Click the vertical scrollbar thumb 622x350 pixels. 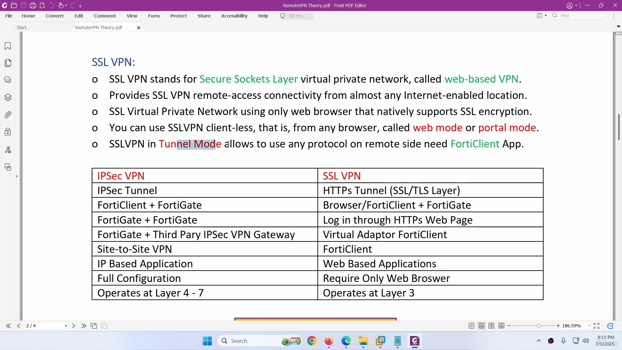pos(619,127)
